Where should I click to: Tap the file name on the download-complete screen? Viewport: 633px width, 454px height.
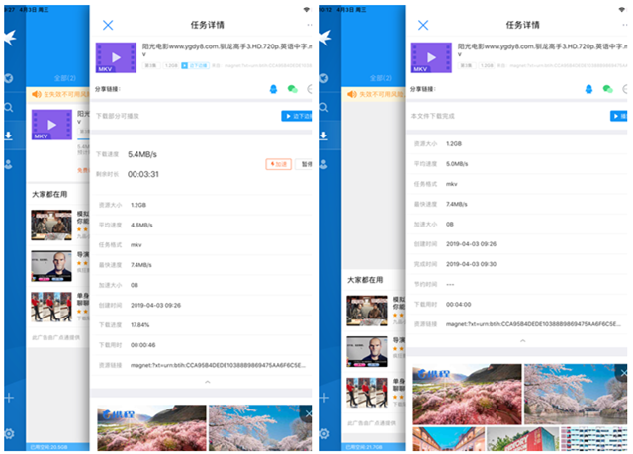[x=542, y=50]
